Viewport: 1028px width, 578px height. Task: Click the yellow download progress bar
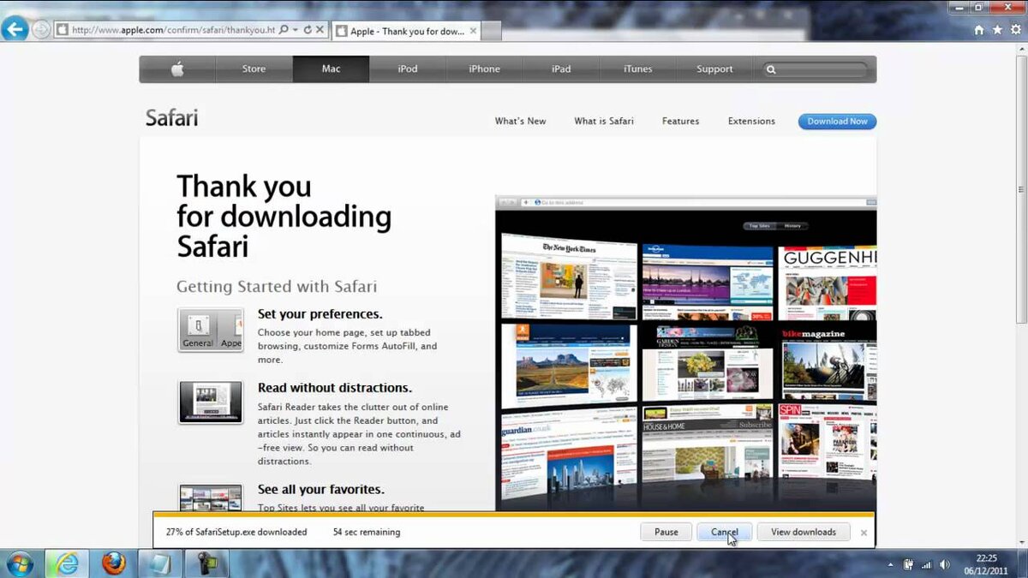pos(514,515)
